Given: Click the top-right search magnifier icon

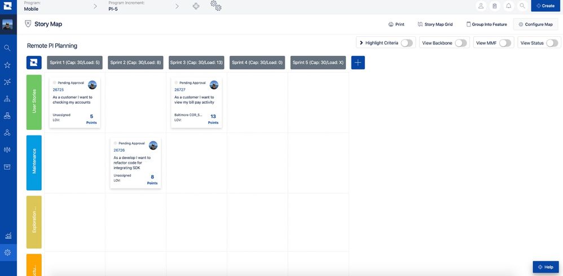Looking at the screenshot, I should [522, 6].
